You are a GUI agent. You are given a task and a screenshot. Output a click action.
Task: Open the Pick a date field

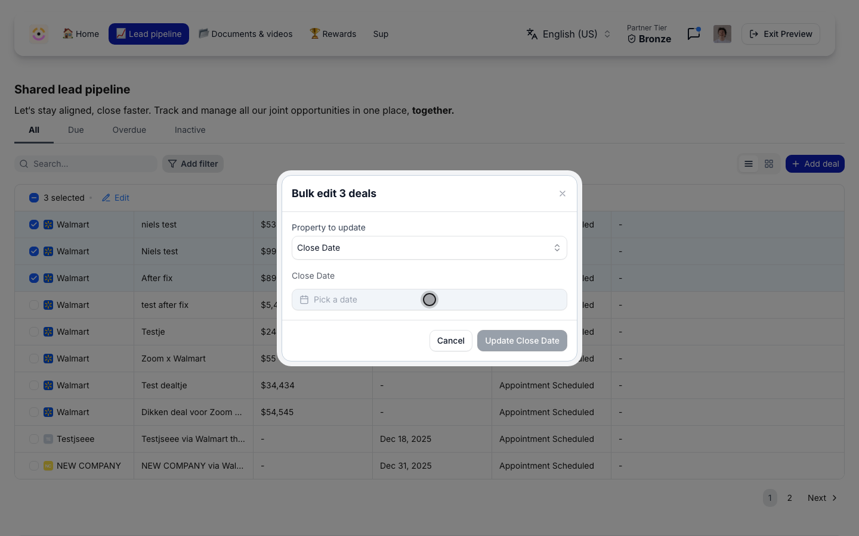tap(429, 300)
